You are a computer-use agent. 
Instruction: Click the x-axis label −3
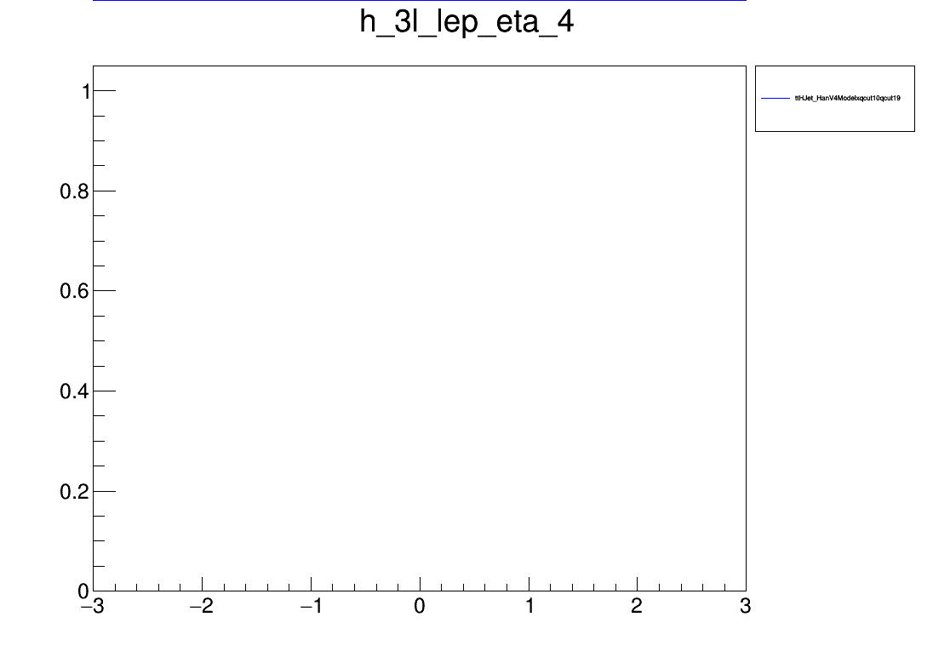[92, 607]
